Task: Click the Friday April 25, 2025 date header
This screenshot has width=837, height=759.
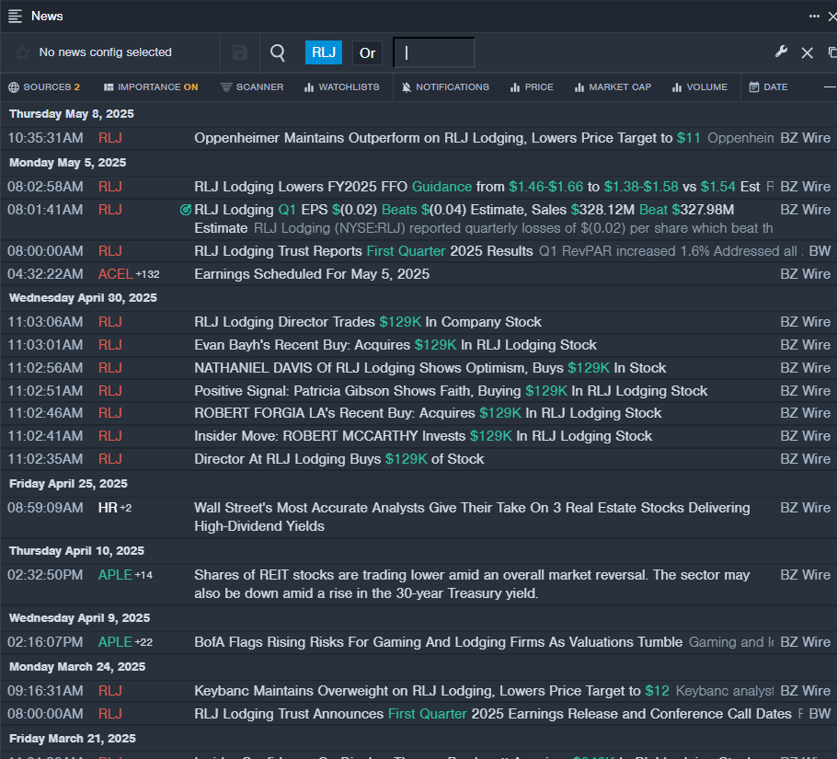Action: tap(68, 484)
